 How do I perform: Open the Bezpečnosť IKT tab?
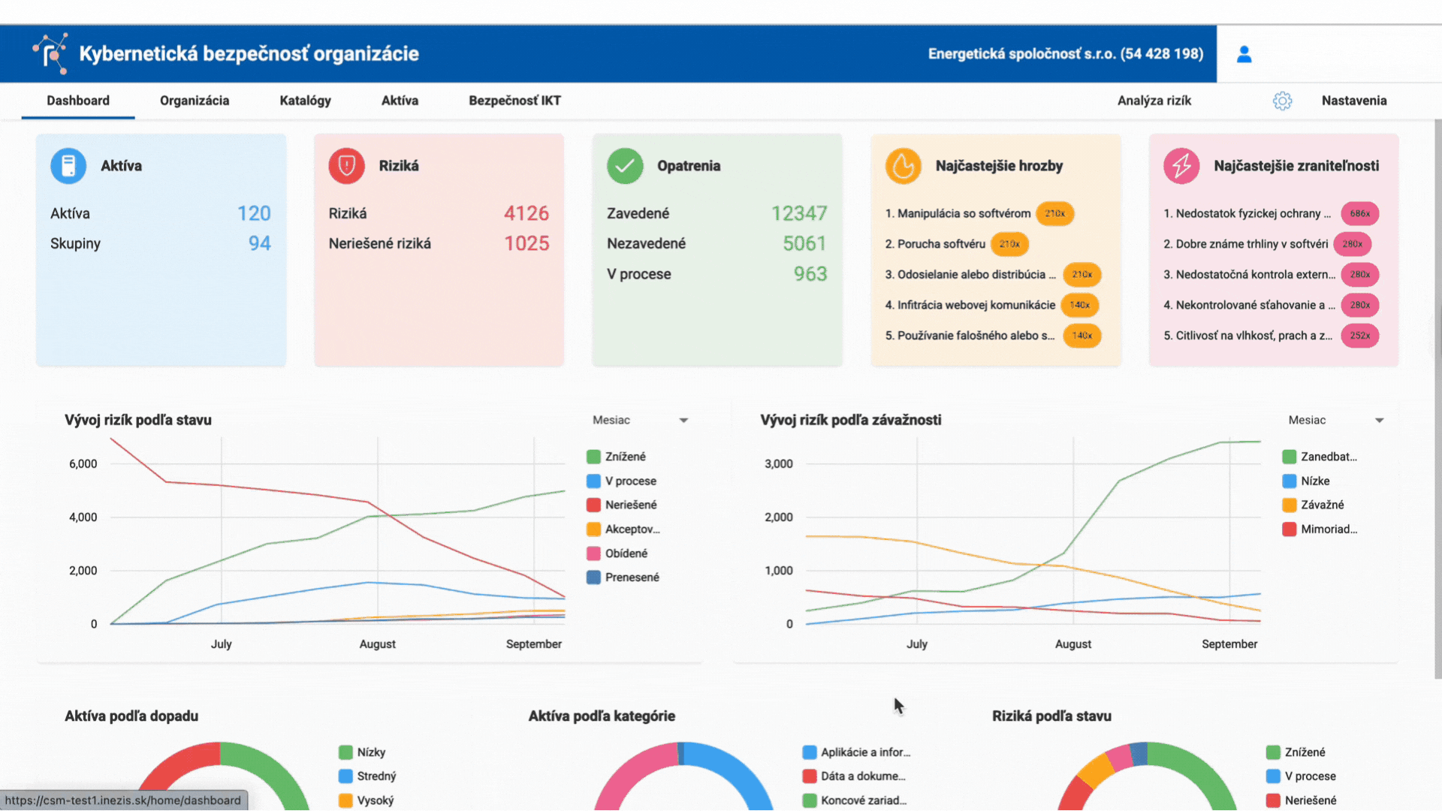coord(514,101)
